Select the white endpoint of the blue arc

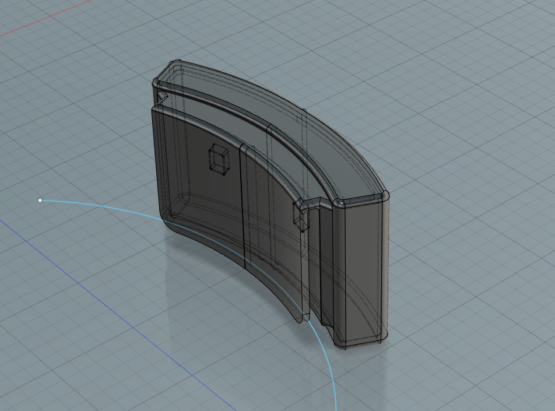40,201
